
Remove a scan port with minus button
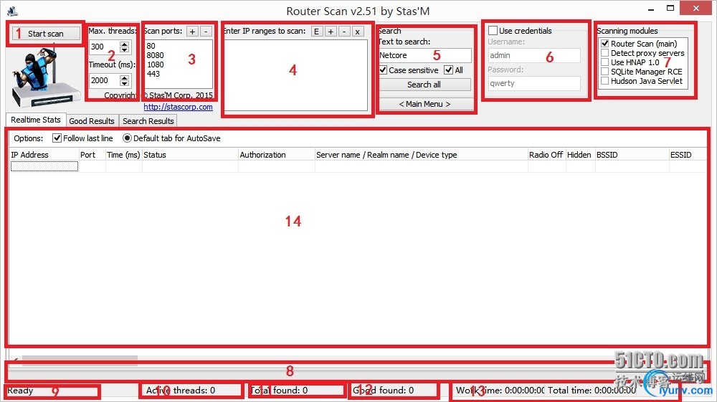206,32
